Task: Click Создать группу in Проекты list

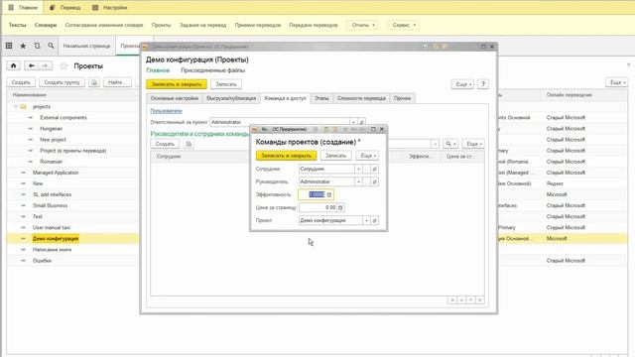Action: click(x=62, y=82)
